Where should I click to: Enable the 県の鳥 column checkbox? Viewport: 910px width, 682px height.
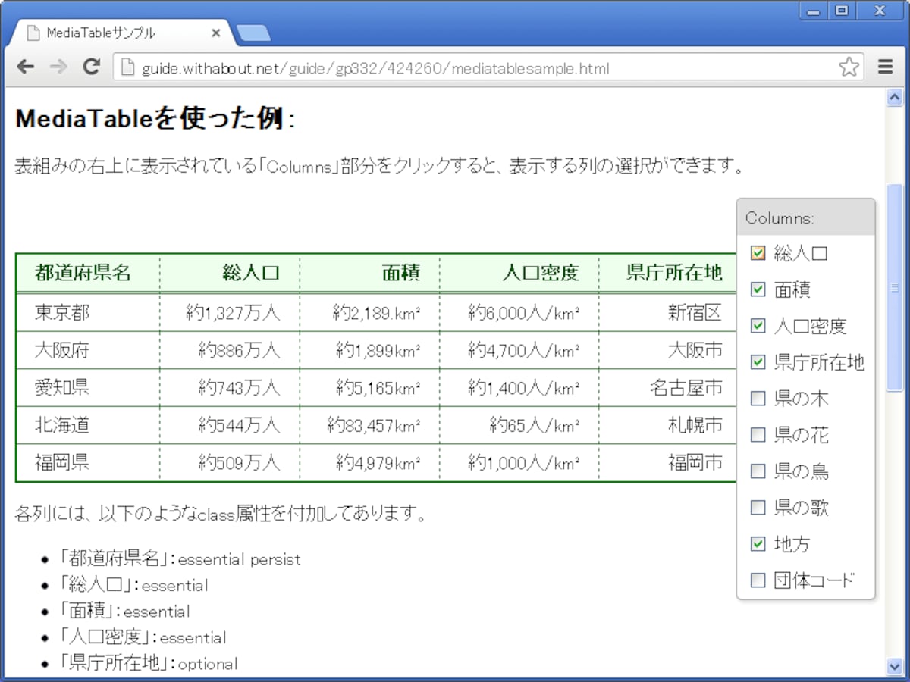758,471
